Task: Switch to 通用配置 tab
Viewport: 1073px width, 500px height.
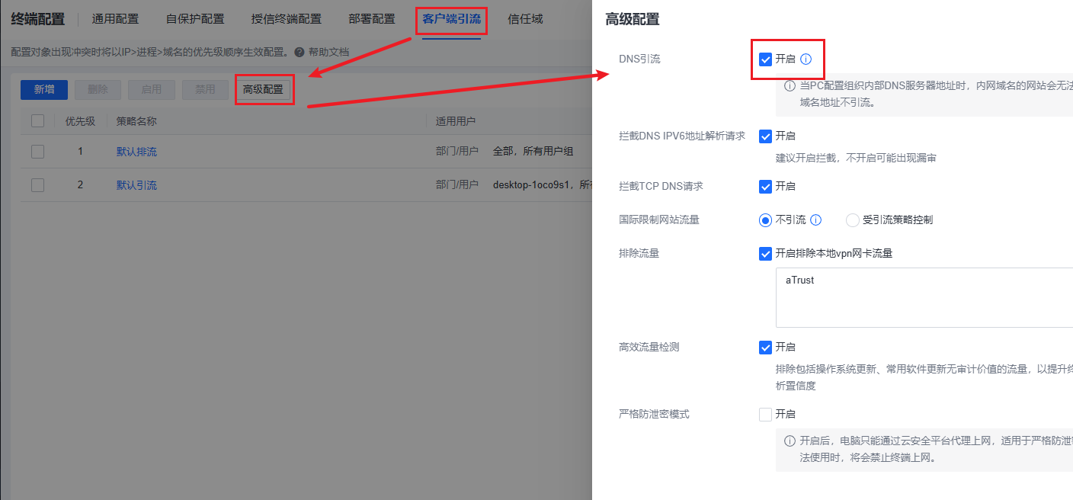Action: point(115,19)
